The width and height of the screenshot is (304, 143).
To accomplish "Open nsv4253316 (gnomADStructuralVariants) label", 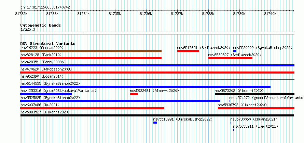I will click(x=58, y=91).
